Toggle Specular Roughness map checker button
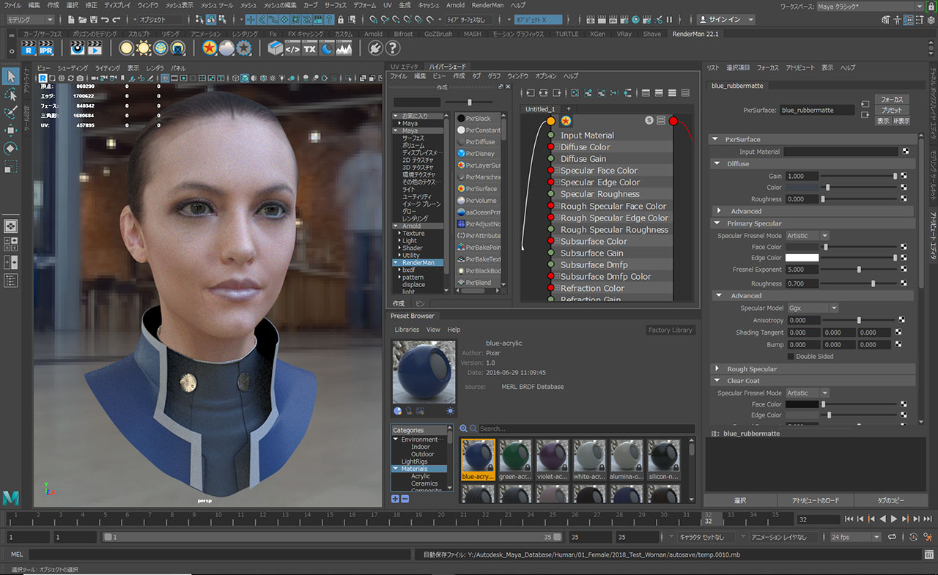 (904, 283)
